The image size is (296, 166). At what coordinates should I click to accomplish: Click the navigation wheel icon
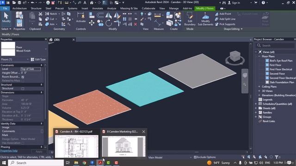(245, 75)
